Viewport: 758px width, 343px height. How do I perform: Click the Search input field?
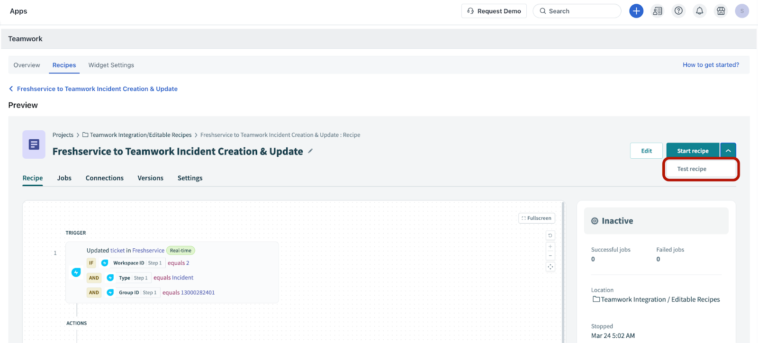[577, 11]
